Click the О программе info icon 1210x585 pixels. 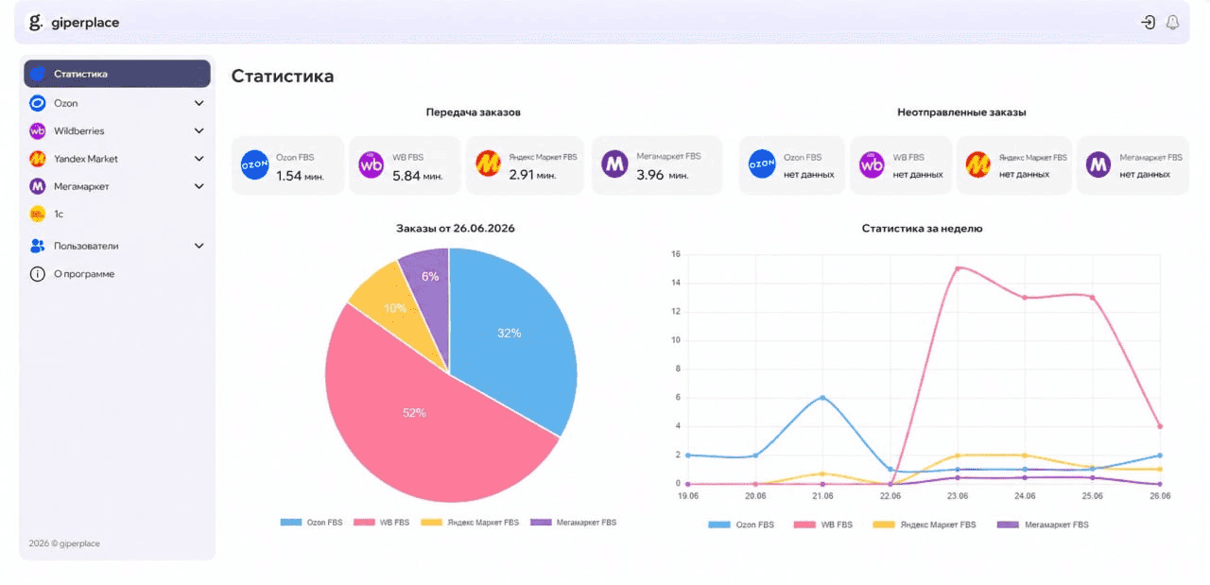point(38,274)
